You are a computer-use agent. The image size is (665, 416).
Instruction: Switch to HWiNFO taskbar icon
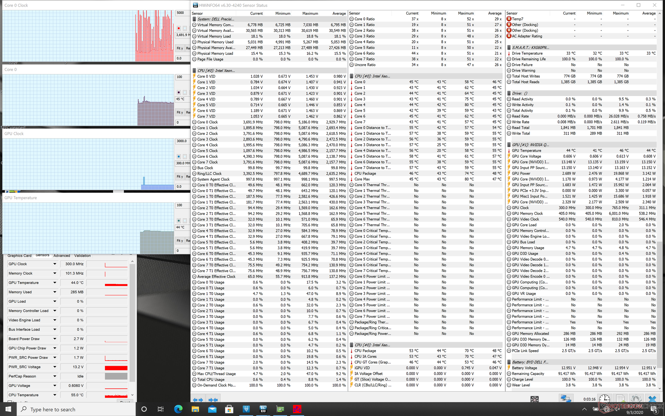tap(263, 409)
